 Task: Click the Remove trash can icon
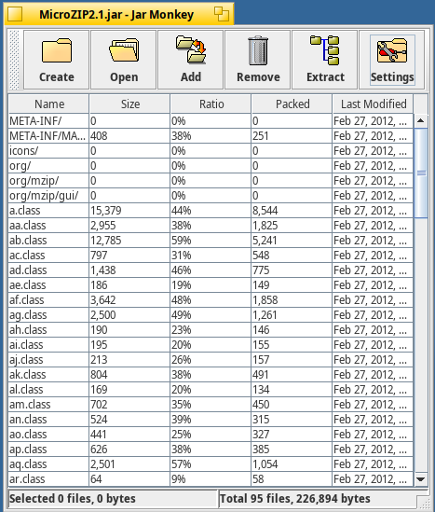click(x=258, y=50)
